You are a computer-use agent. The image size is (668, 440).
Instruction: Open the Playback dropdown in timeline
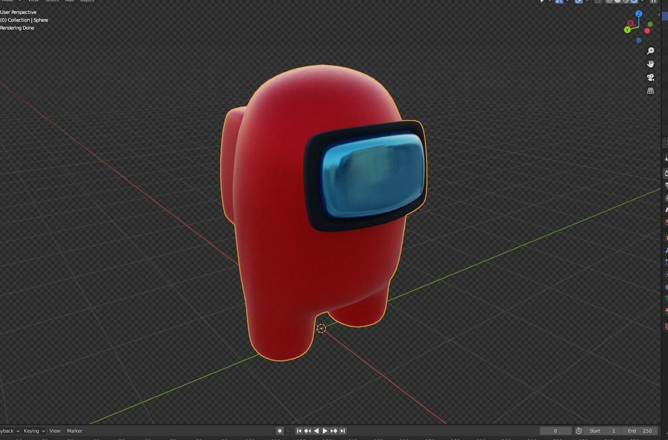tap(9, 431)
